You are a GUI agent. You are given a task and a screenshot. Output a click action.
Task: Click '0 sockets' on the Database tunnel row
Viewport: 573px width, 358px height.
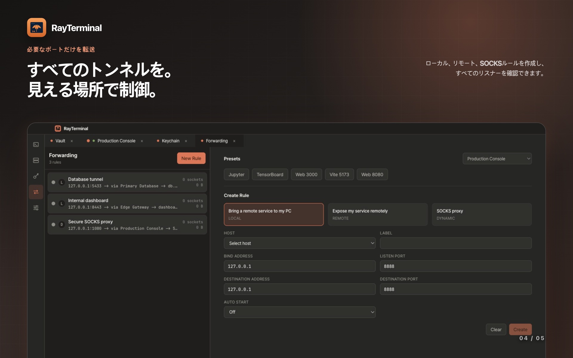pyautogui.click(x=193, y=180)
